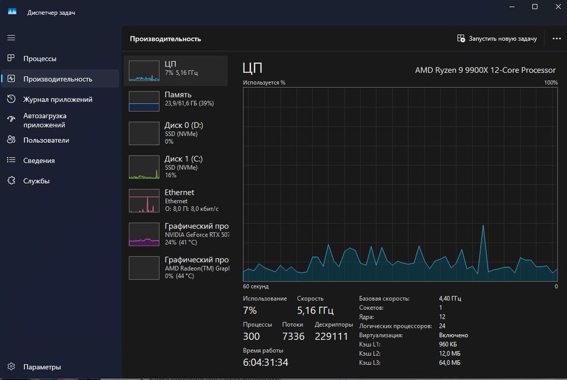Open Автозагрузка приложений page
Viewport: 567px width, 380px height.
tap(61, 120)
